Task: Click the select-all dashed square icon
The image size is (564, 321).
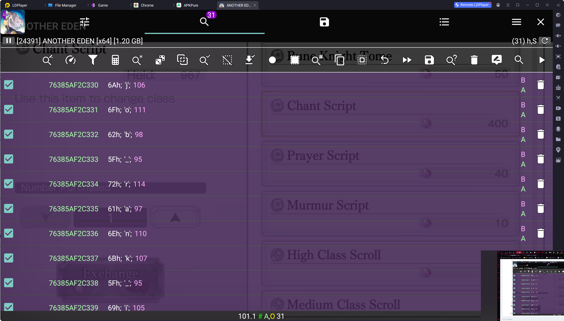Action: (362, 60)
